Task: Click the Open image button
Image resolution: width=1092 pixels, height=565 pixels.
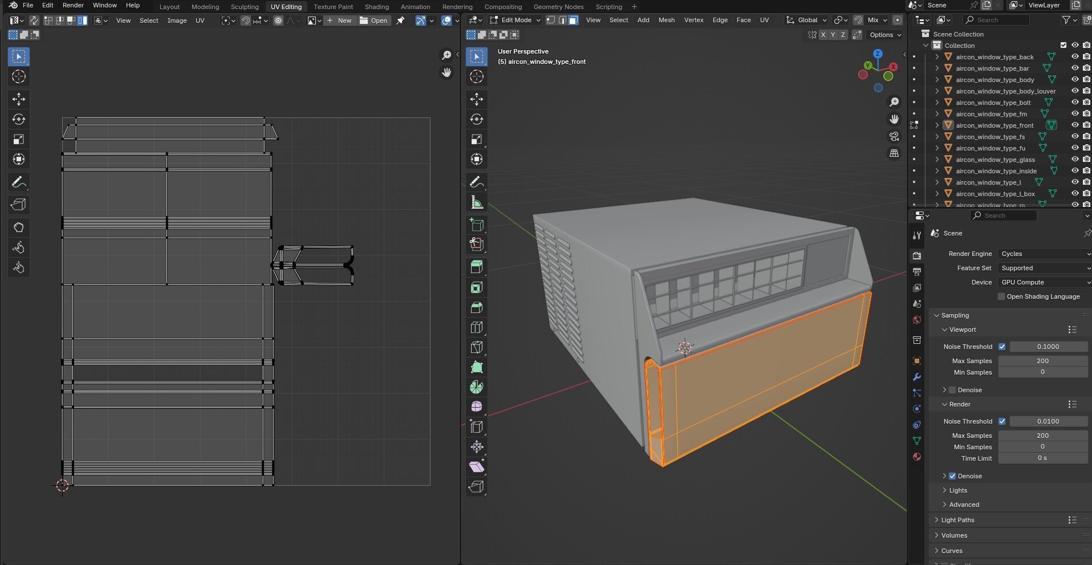Action: click(x=374, y=21)
